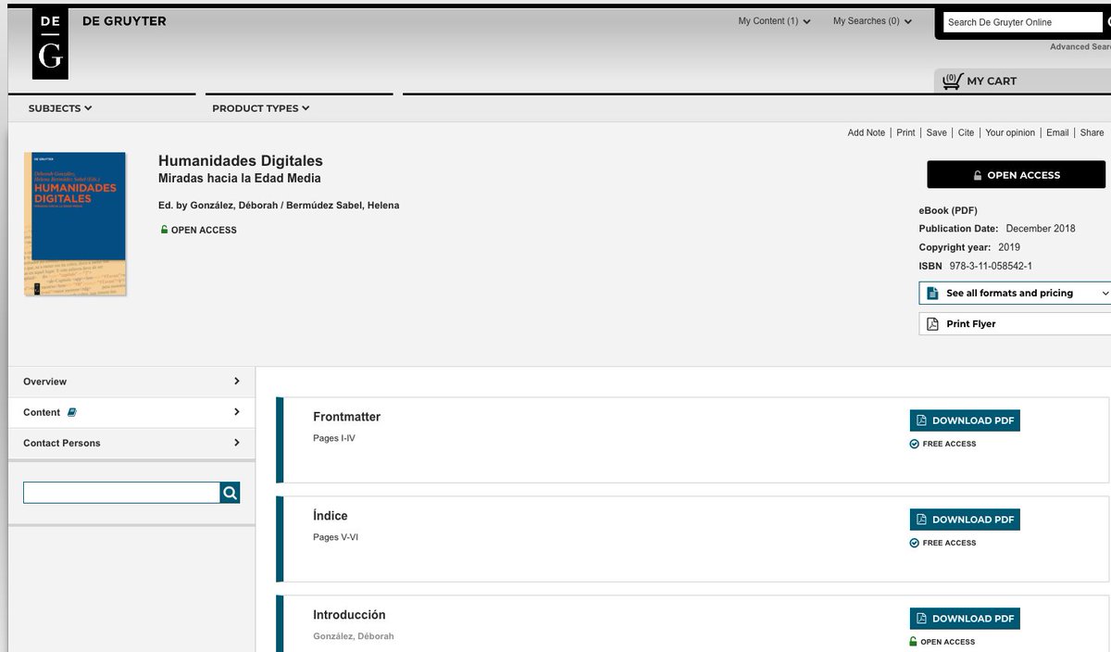Screen dimensions: 1111x652
Task: Click author name González, Déborah under Introducción
Action: coord(354,636)
